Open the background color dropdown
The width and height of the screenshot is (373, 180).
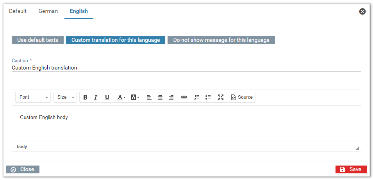click(x=135, y=97)
